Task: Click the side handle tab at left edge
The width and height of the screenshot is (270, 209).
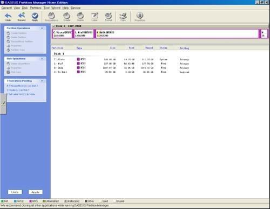Action: 3,103
